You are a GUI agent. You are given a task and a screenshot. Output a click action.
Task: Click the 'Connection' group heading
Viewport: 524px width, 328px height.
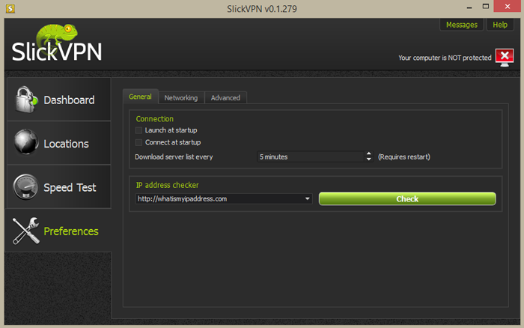155,119
